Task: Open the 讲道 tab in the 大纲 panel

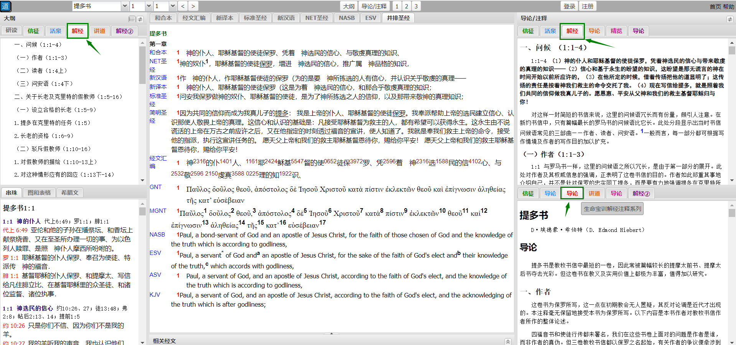Action: pyautogui.click(x=99, y=31)
